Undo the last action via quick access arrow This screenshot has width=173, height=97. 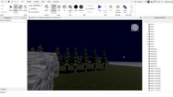15,2
